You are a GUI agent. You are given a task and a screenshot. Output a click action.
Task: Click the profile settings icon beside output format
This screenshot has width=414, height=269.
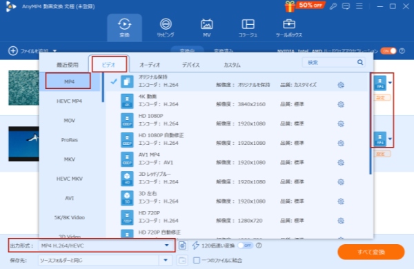tap(182, 246)
